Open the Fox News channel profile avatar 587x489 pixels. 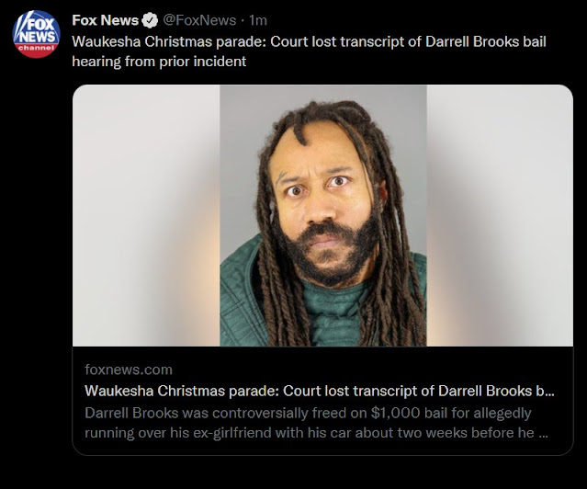[37, 34]
